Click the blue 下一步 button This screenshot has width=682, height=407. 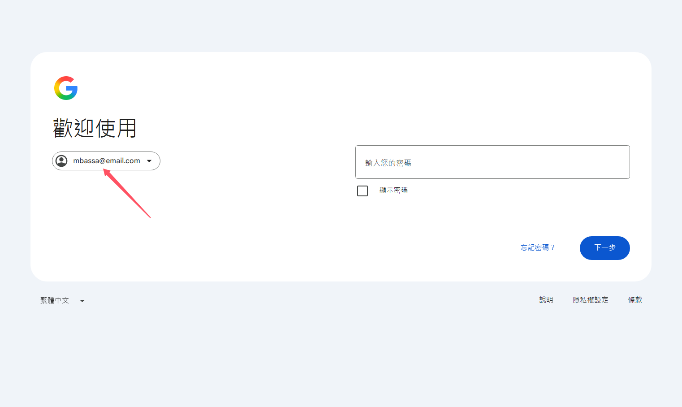coord(605,248)
